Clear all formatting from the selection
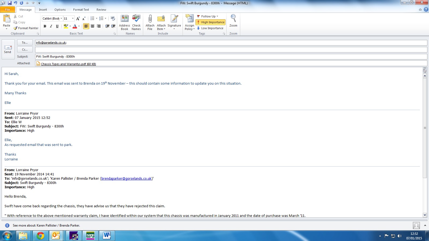The height and width of the screenshot is (241, 429). 113,18
